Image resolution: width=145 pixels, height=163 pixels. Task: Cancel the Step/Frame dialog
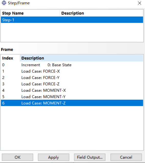pyautogui.click(x=126, y=157)
